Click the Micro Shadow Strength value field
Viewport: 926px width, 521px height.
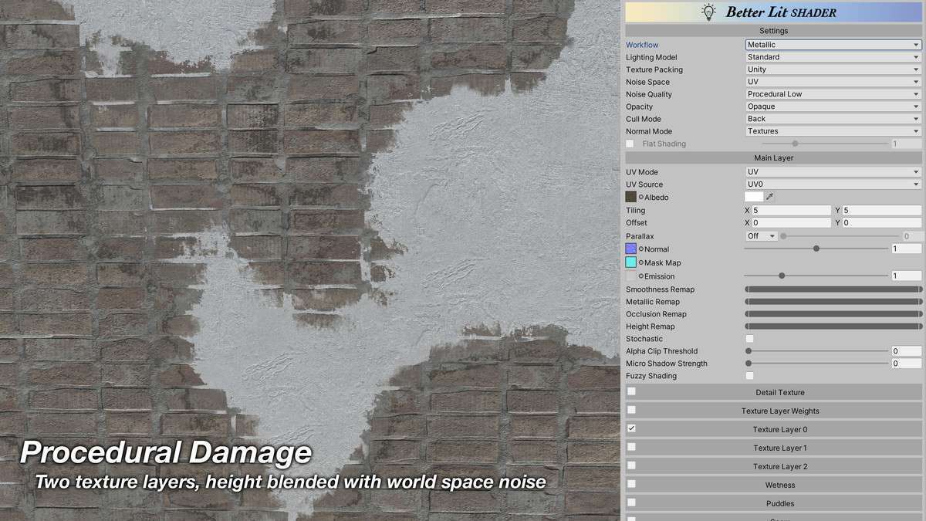point(907,364)
